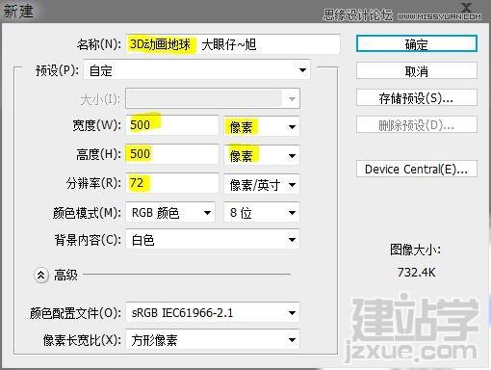Click the 背景内容(C): label

tap(88, 240)
